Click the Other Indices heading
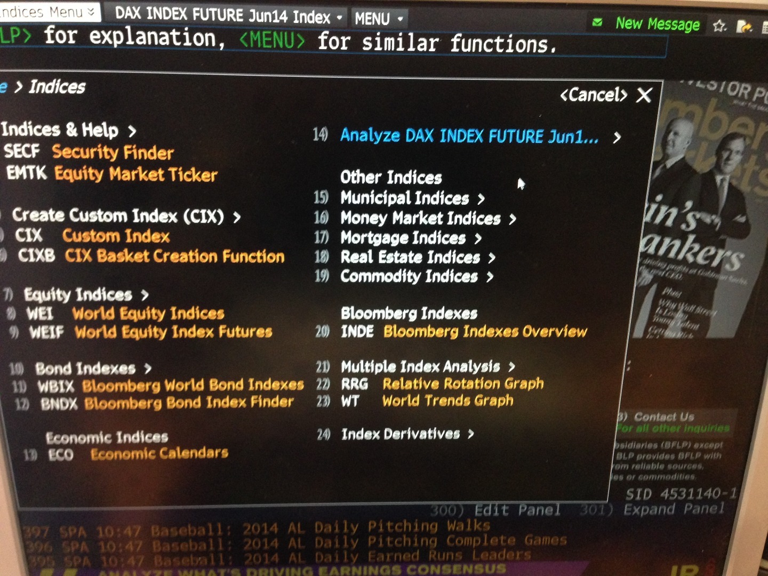This screenshot has width=768, height=576. pos(391,177)
